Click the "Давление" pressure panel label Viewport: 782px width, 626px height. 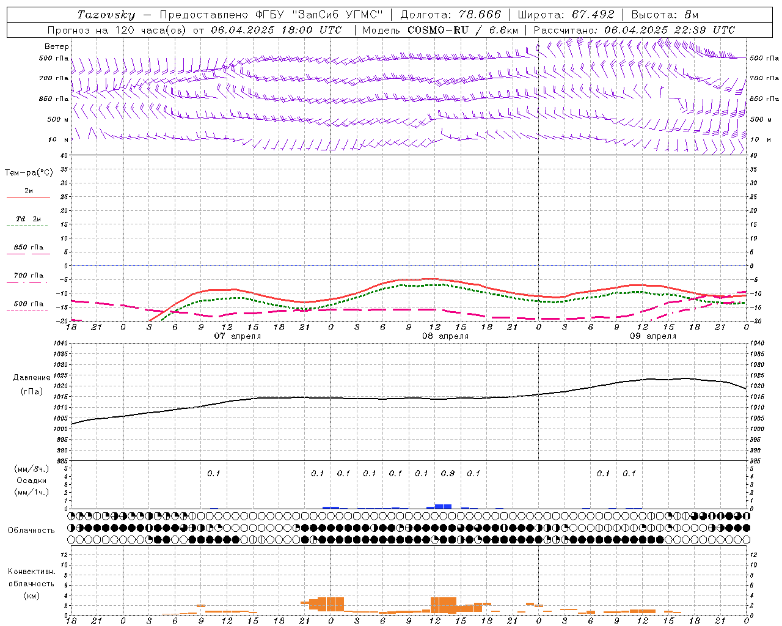[32, 378]
